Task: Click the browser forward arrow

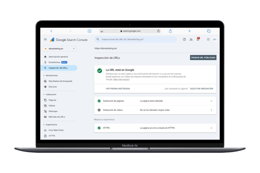Action: 70,31
